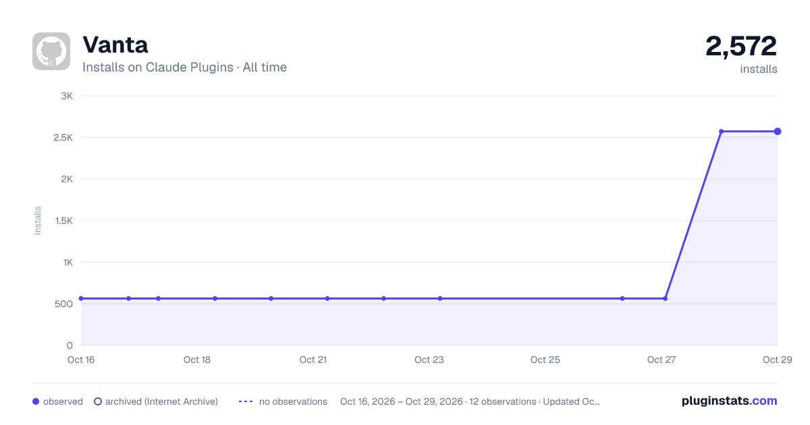This screenshot has width=810, height=425.
Task: Click the vertical 'installs' y-axis title
Action: pos(38,221)
